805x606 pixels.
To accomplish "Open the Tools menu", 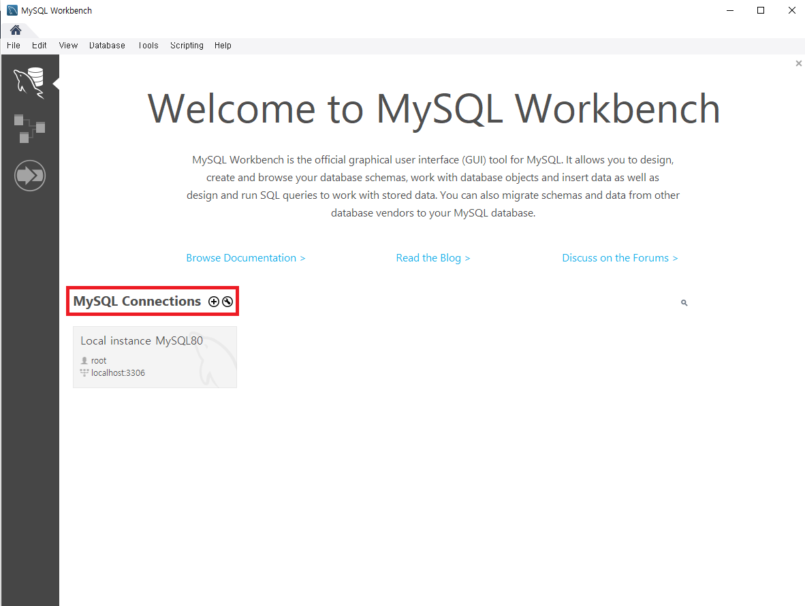I will click(148, 46).
